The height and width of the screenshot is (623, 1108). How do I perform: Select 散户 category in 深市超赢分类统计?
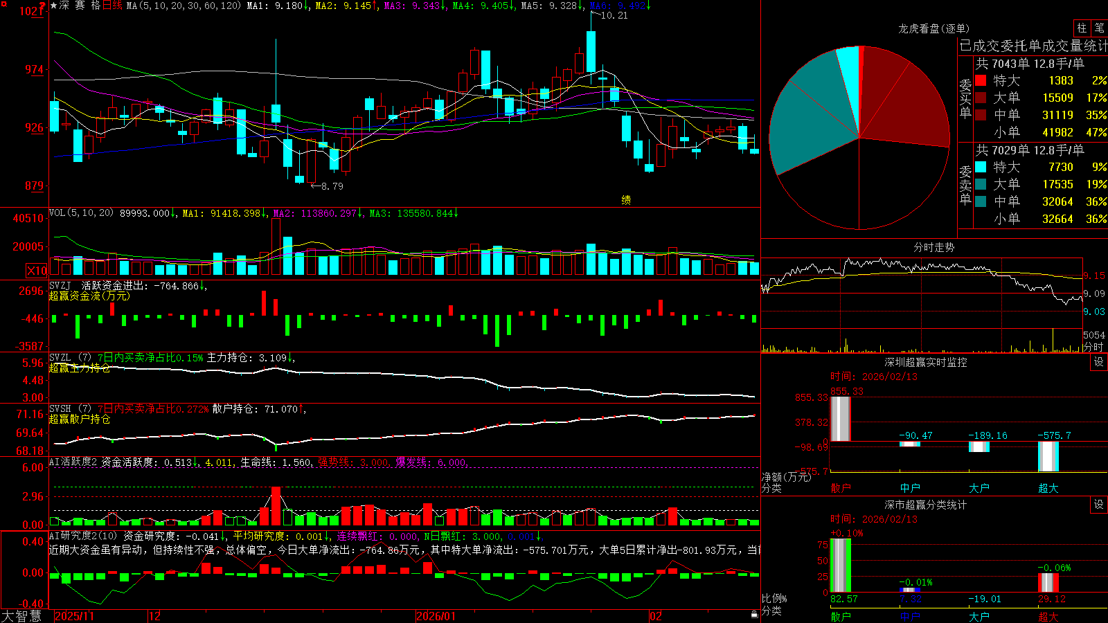click(x=841, y=617)
